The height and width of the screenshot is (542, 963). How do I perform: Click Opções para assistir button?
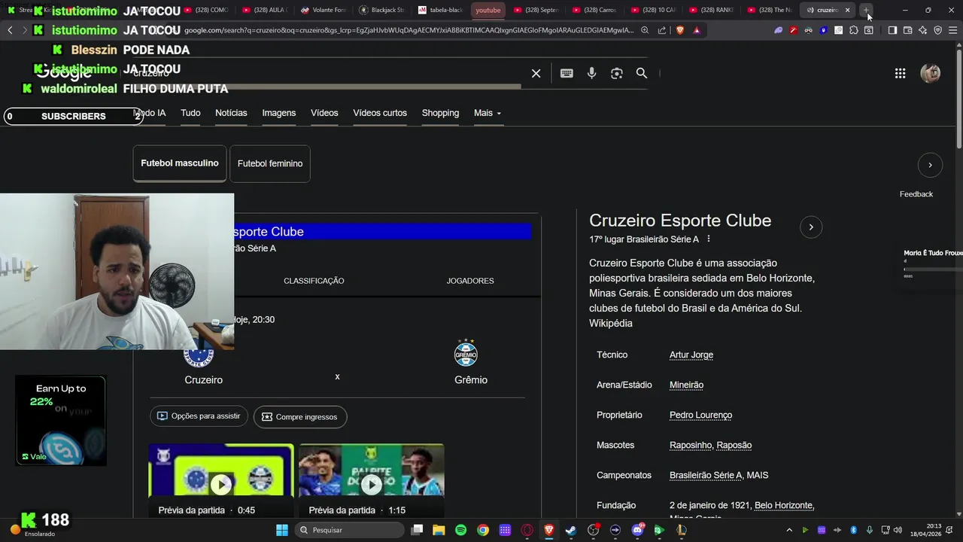coord(199,416)
